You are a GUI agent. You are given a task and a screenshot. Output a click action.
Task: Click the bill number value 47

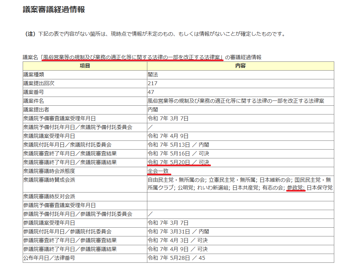coord(151,92)
